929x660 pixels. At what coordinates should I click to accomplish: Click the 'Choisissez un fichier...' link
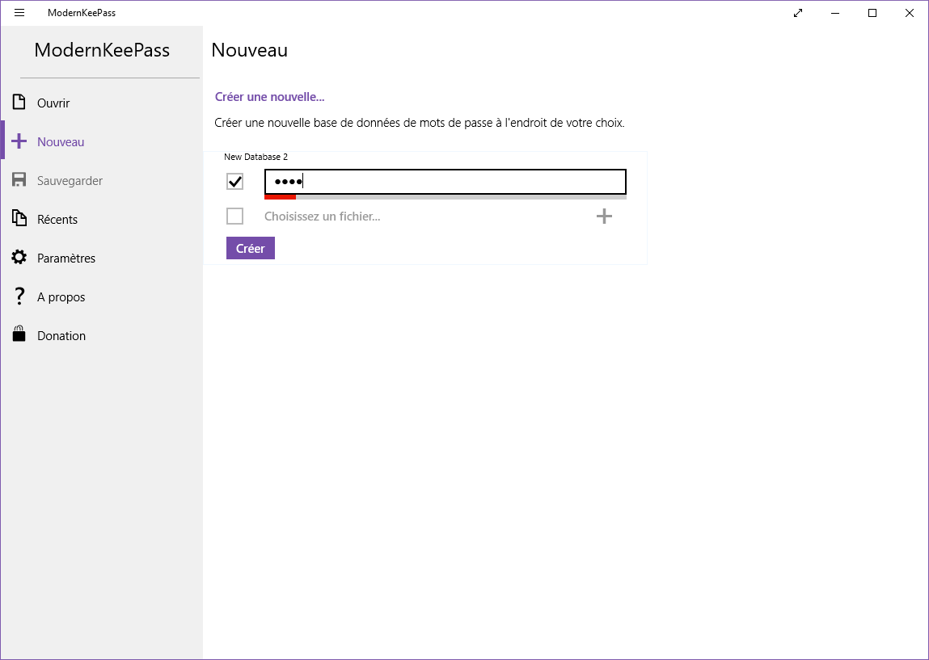(322, 216)
